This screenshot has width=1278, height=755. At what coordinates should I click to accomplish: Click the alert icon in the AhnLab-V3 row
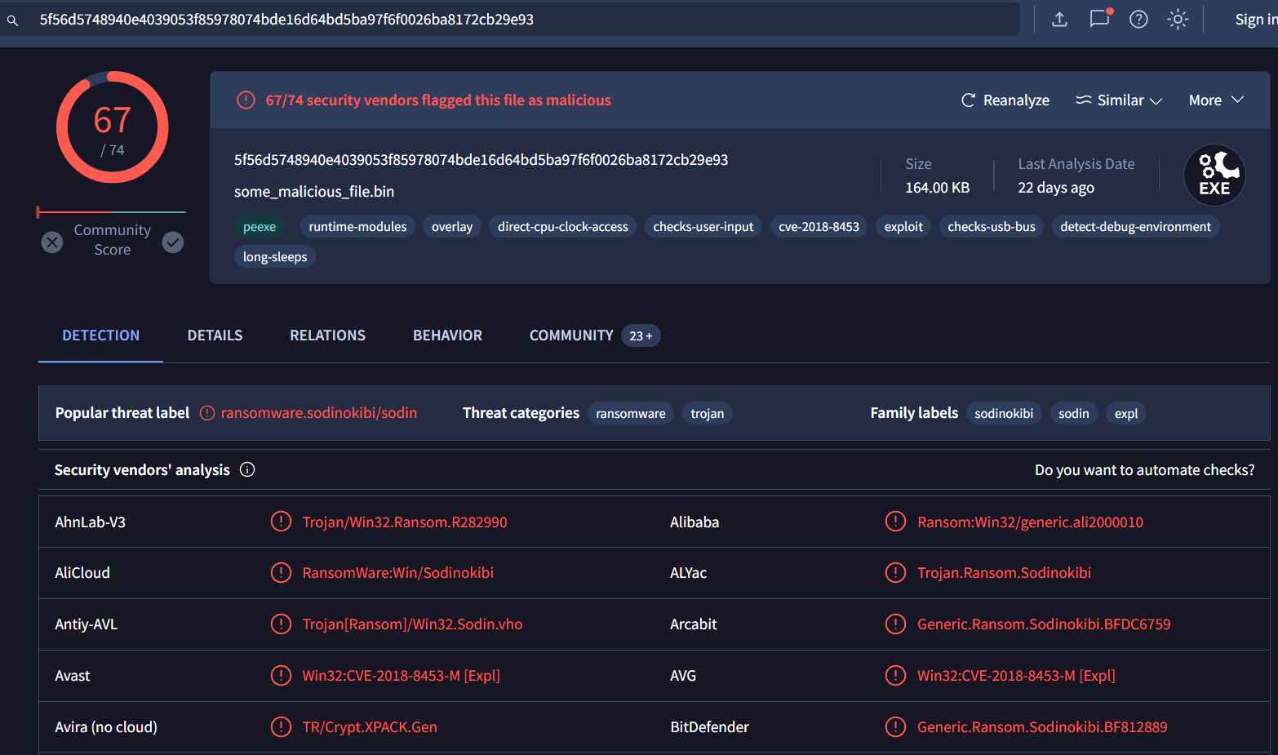pos(281,522)
